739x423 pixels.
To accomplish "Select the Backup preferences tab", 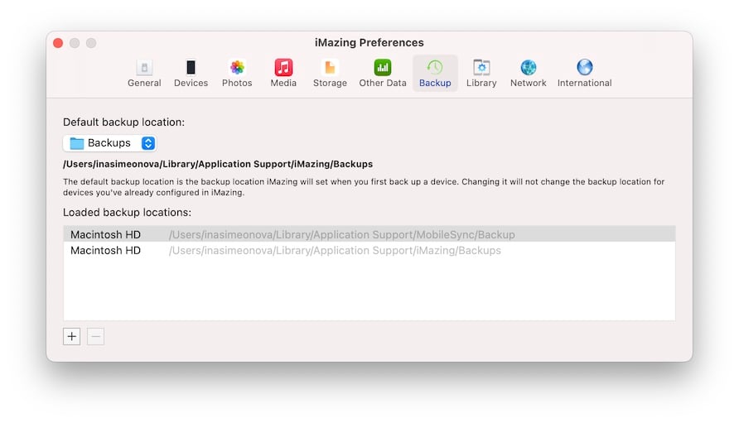I will 435,74.
